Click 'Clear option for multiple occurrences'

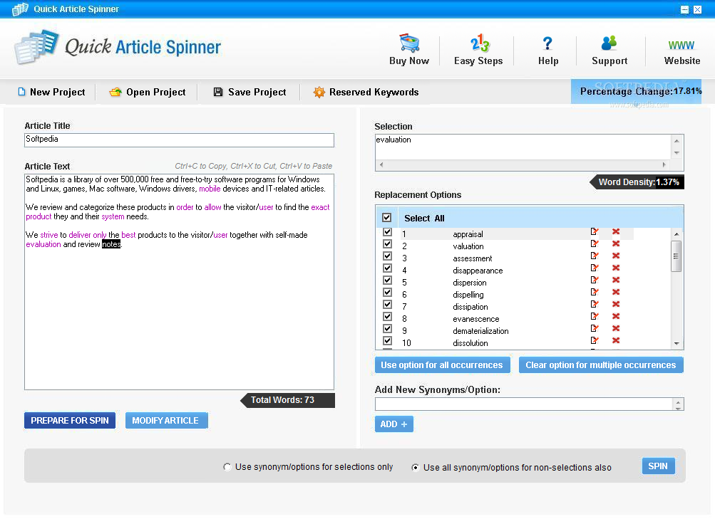pyautogui.click(x=601, y=365)
